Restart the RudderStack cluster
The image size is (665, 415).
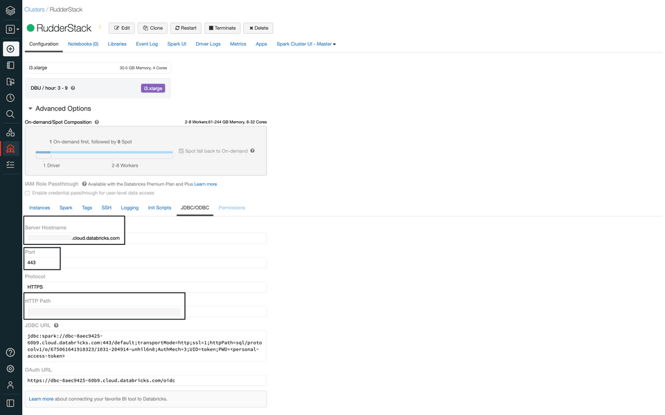pos(185,28)
